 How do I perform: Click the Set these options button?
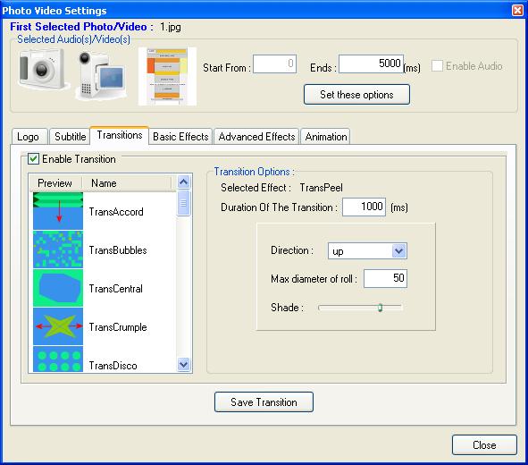356,95
